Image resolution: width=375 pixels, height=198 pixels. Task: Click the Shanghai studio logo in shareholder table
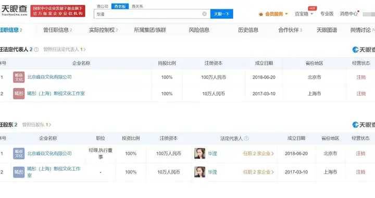tap(19, 172)
